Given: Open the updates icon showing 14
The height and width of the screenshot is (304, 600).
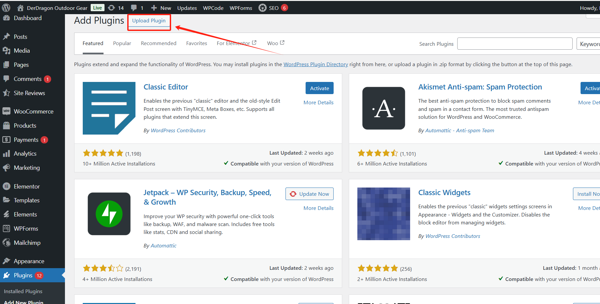Looking at the screenshot, I should (112, 8).
